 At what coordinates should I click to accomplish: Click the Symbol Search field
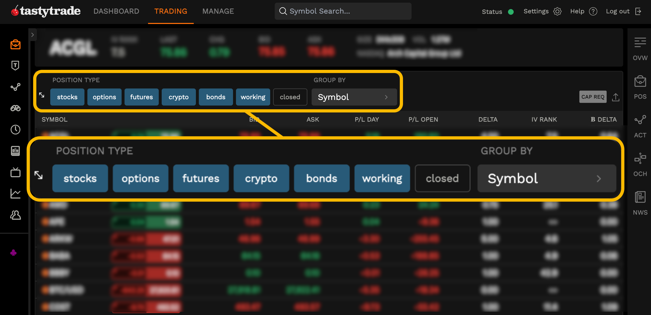[x=343, y=11]
